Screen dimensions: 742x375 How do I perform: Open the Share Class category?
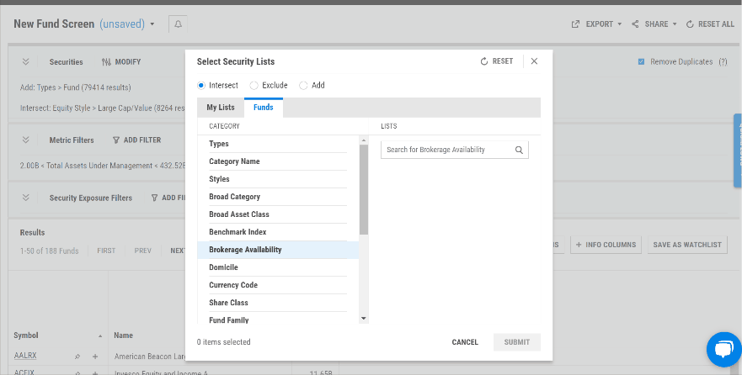(x=278, y=303)
